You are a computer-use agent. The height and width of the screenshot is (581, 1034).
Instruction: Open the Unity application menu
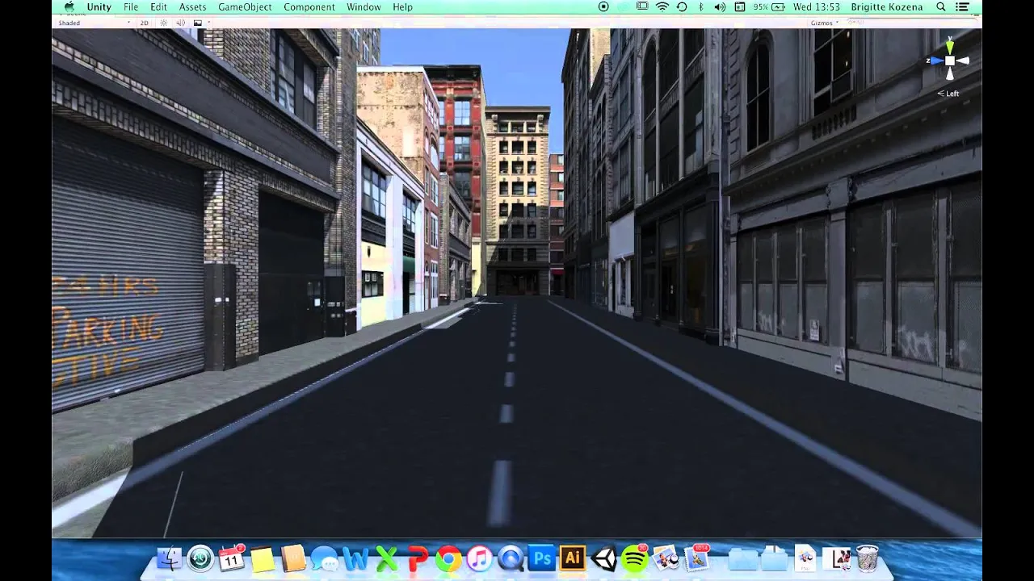tap(99, 6)
